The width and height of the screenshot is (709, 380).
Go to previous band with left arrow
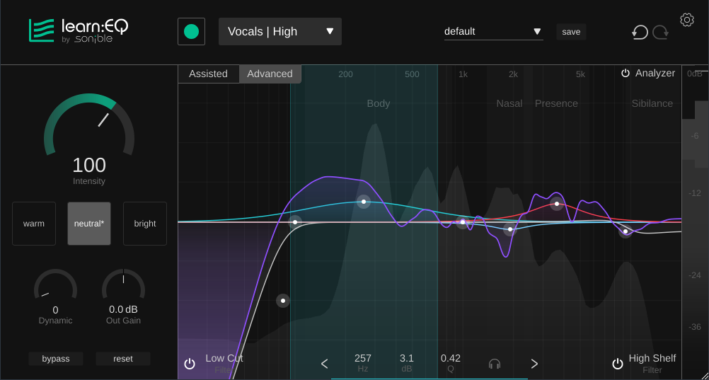tap(325, 364)
